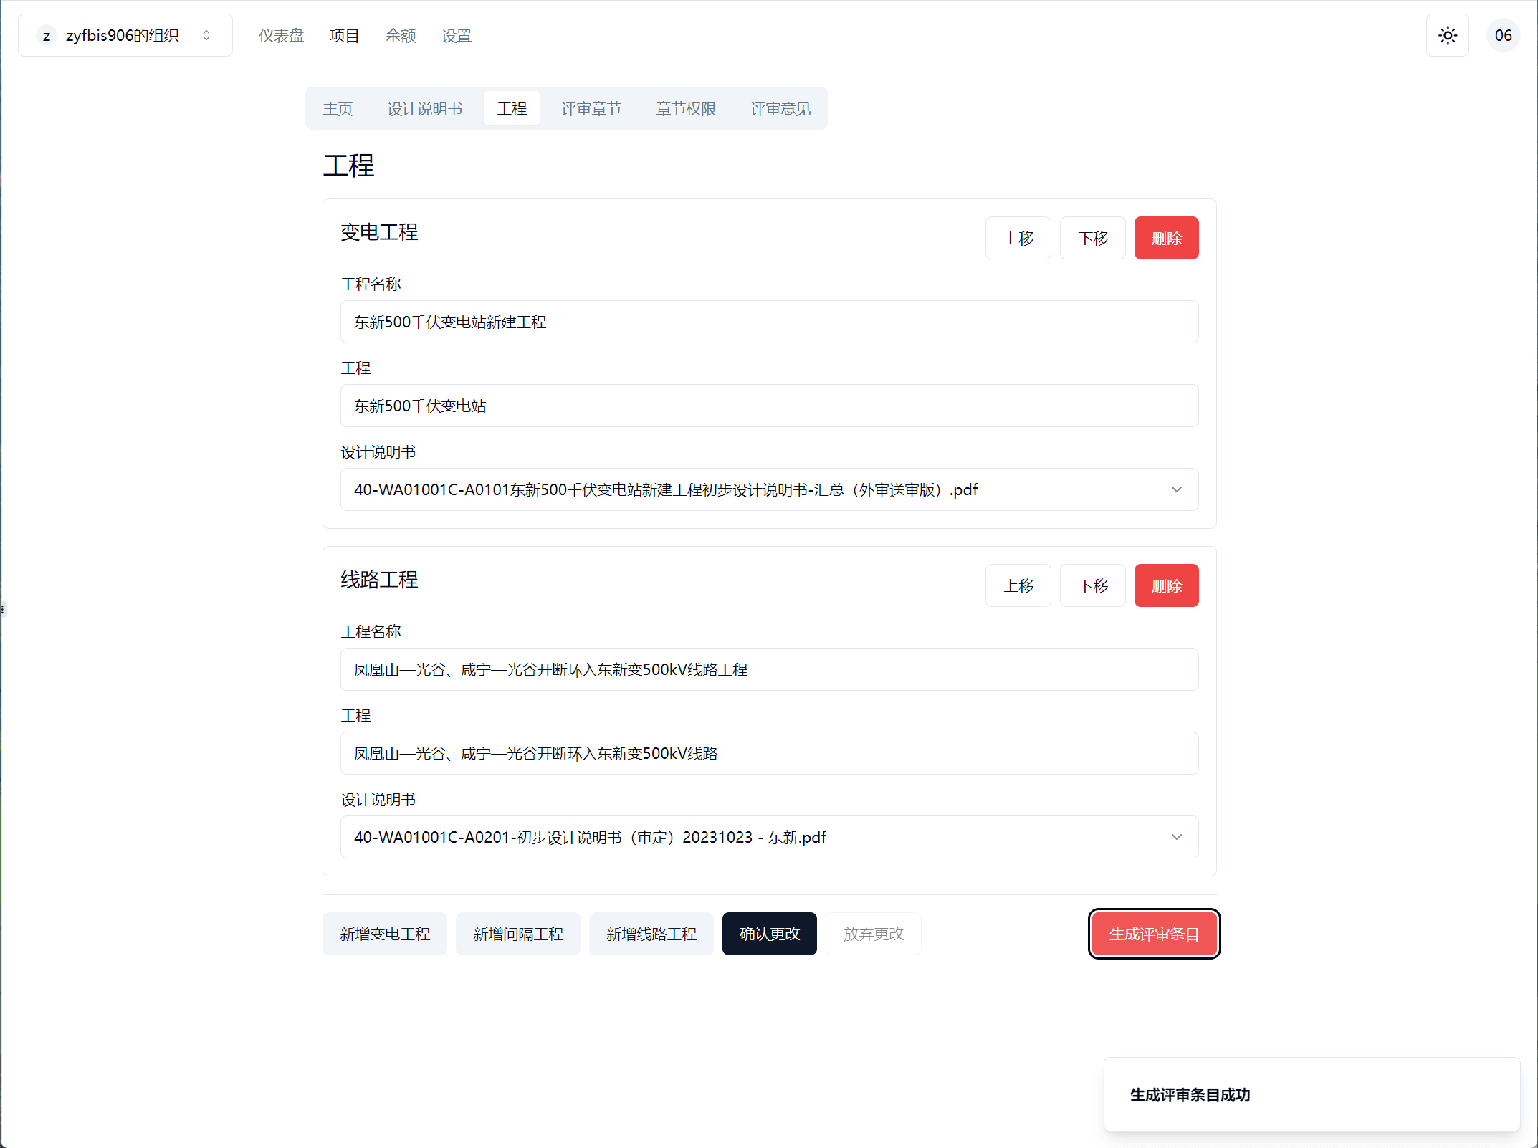Screen dimensions: 1538x1148
Task: Click 新增线路工程 button
Action: point(651,934)
